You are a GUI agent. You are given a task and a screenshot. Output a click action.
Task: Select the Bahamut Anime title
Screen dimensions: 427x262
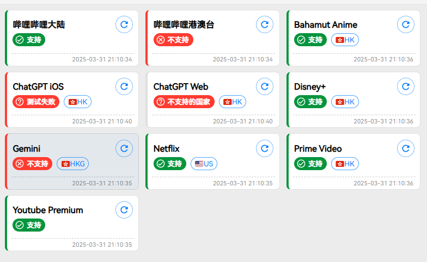click(x=326, y=25)
